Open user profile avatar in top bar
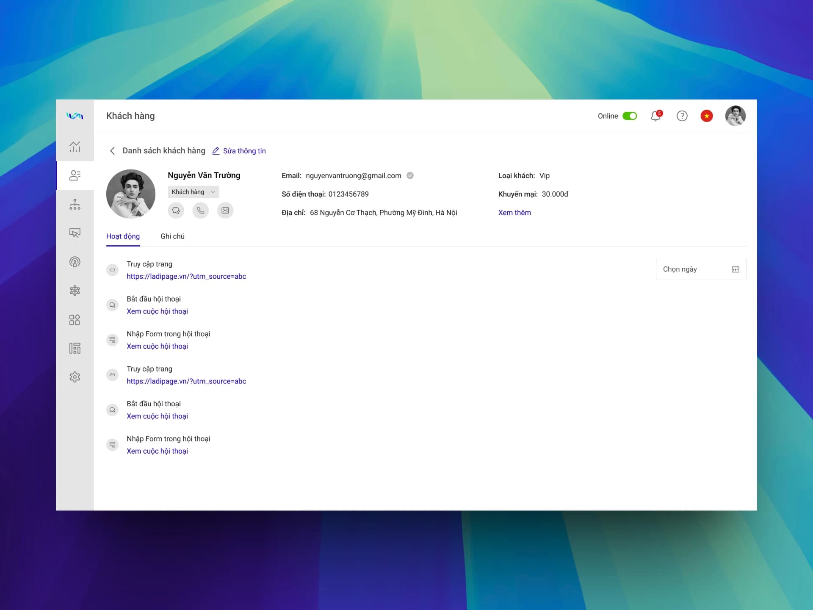 coord(736,116)
